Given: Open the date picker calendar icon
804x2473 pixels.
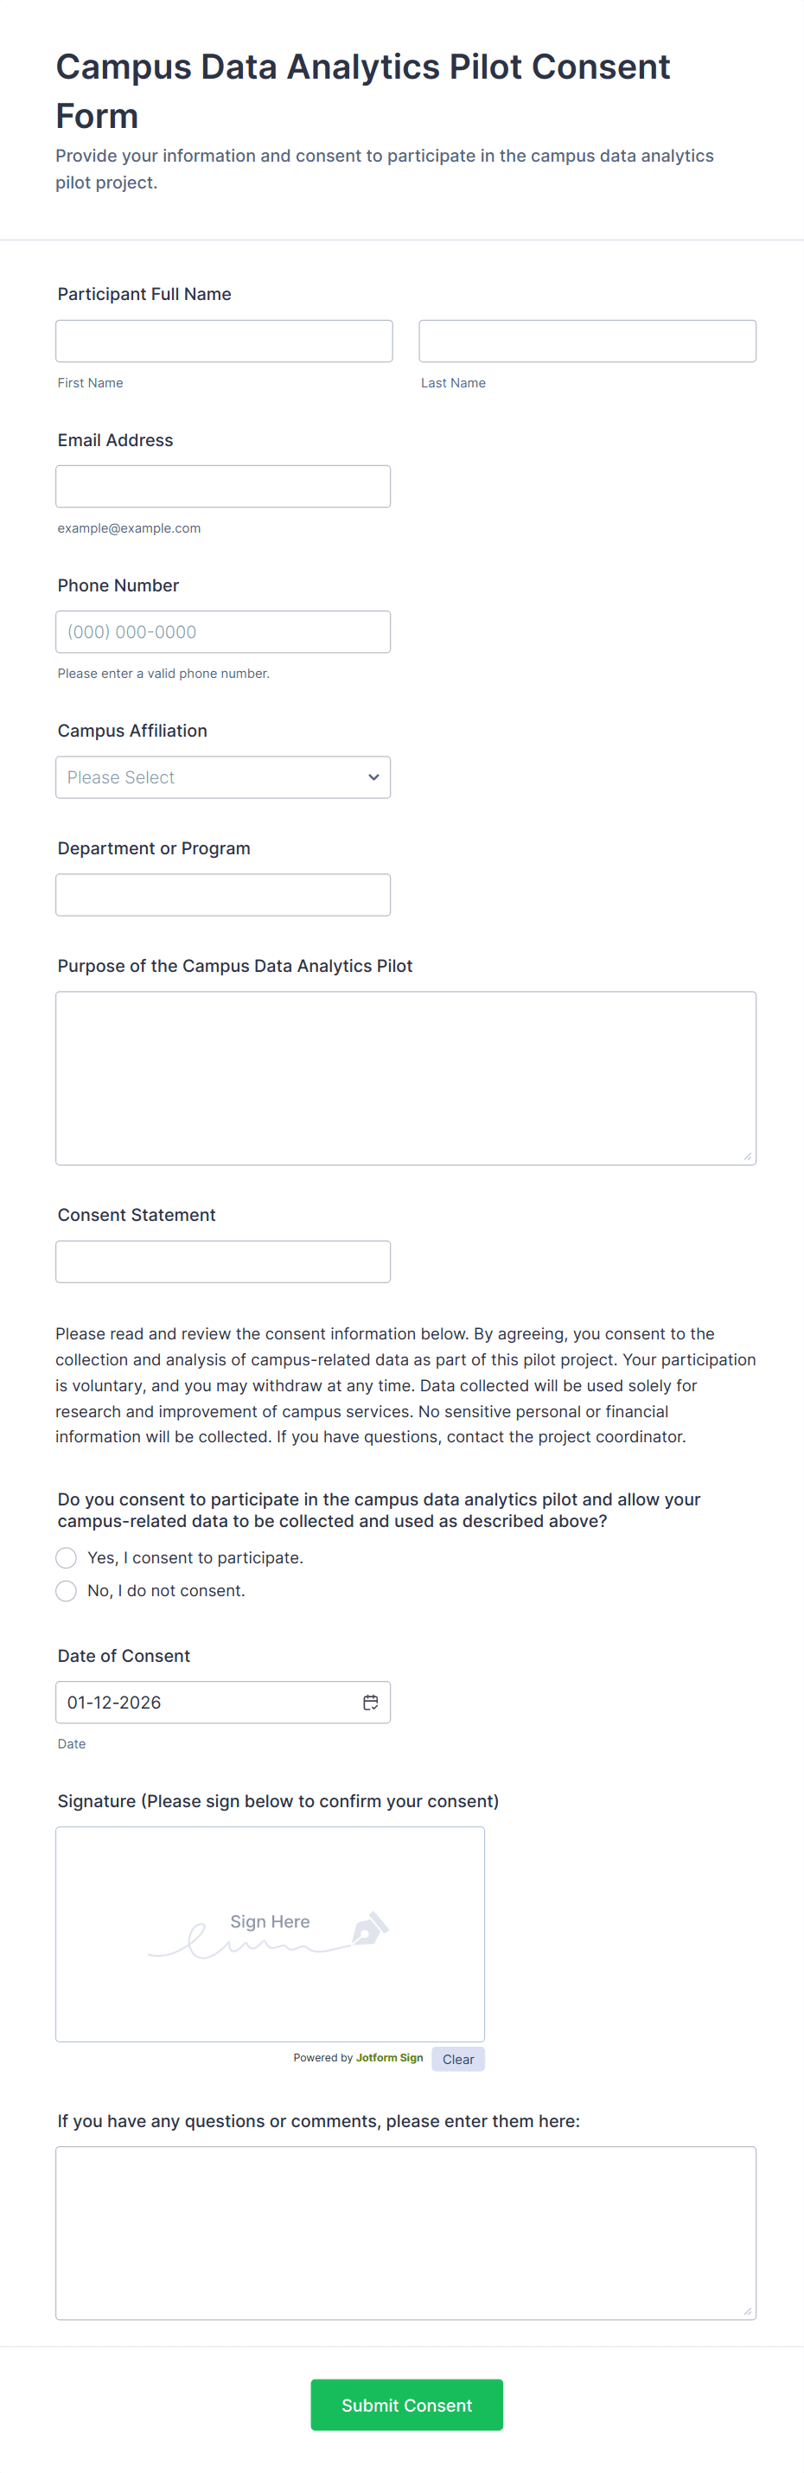Looking at the screenshot, I should 370,1702.
